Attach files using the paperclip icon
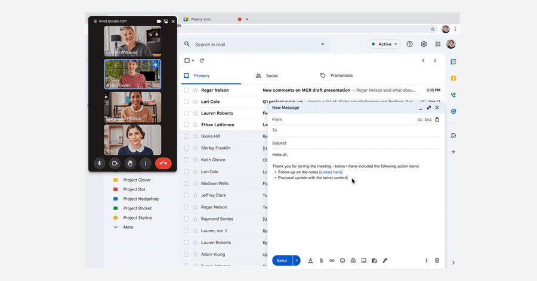The image size is (537, 281). 321,261
